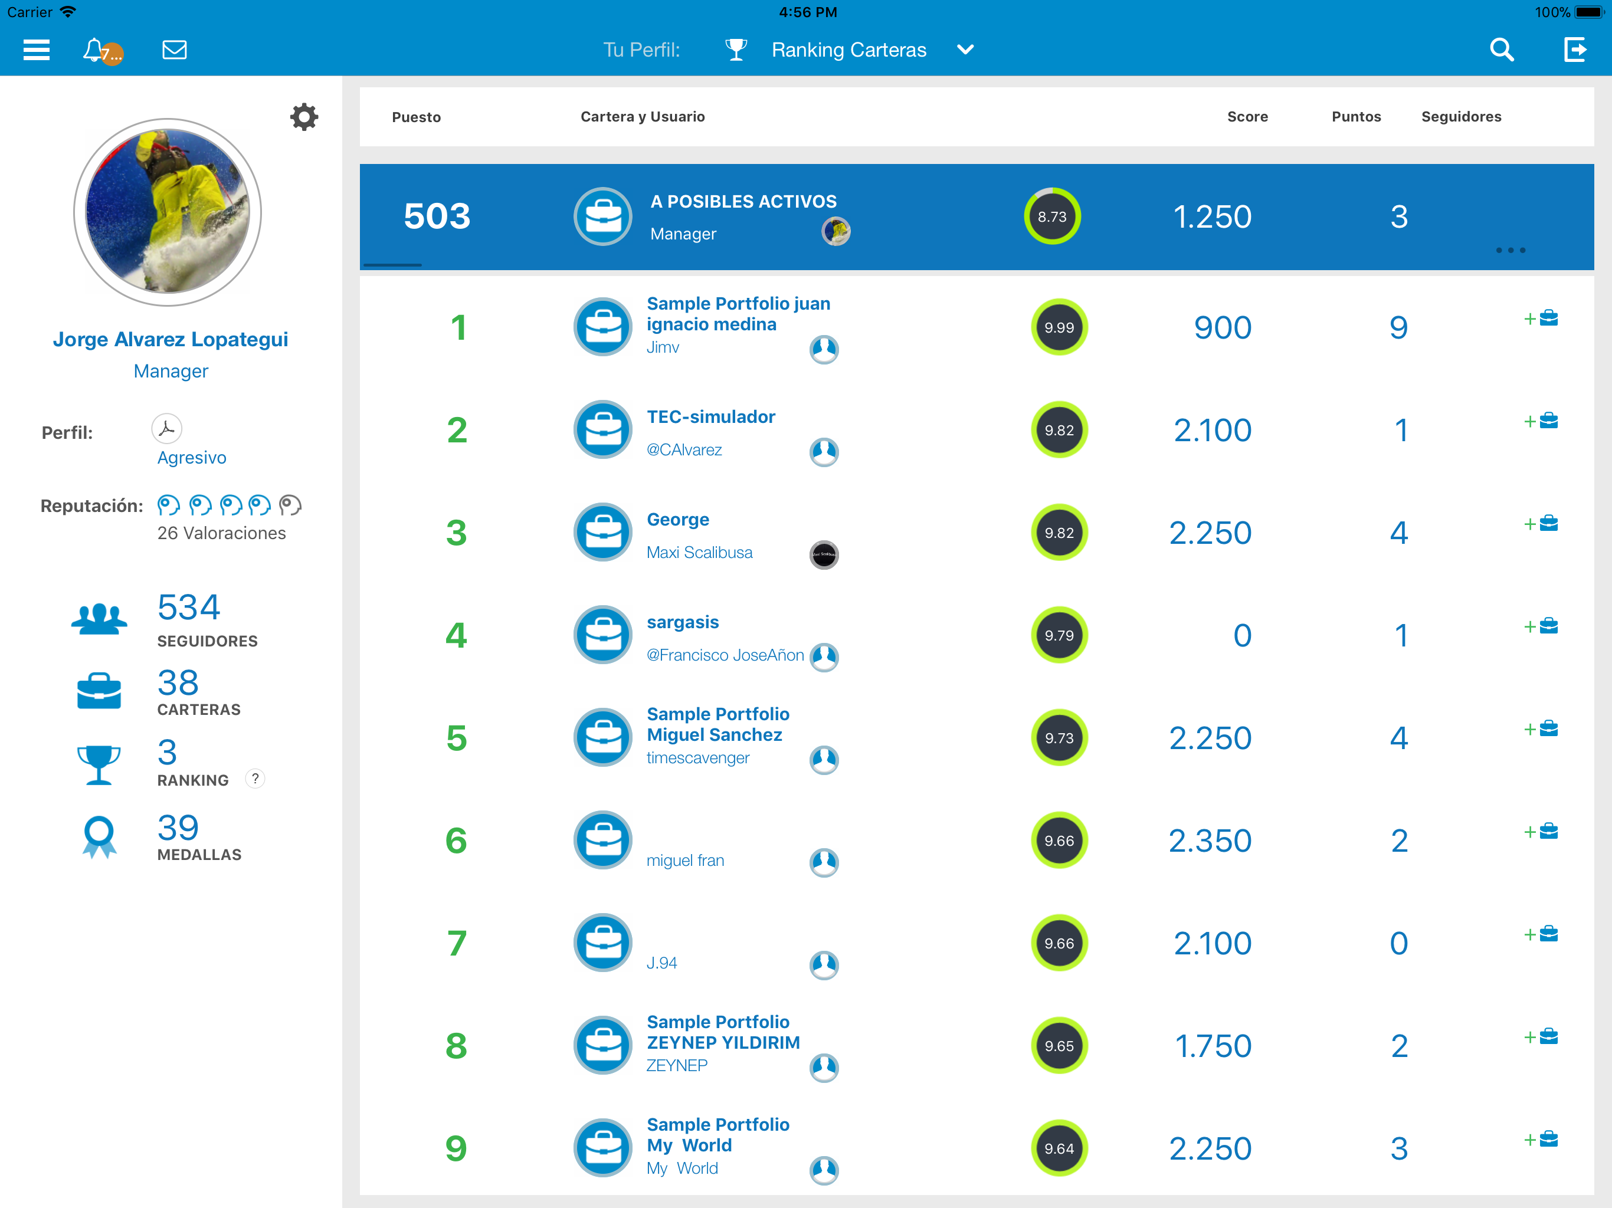Image resolution: width=1612 pixels, height=1208 pixels.
Task: Click the ranking help question mark
Action: coord(255,778)
